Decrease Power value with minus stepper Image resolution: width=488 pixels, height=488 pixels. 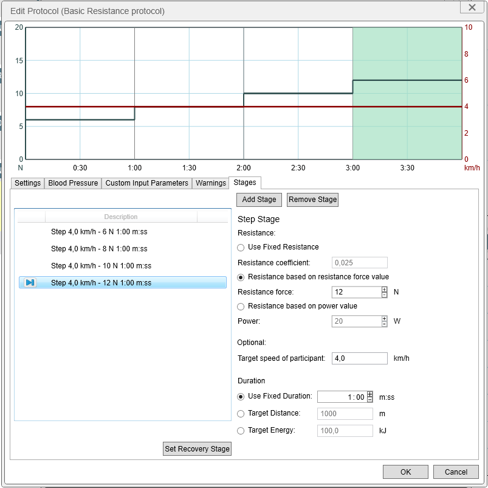pos(384,324)
